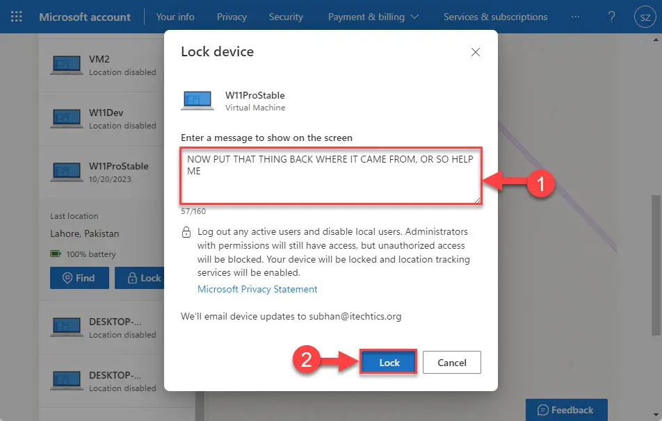Show more navigation options via ellipsis
Viewport: 662px width, 421px height.
pyautogui.click(x=575, y=17)
